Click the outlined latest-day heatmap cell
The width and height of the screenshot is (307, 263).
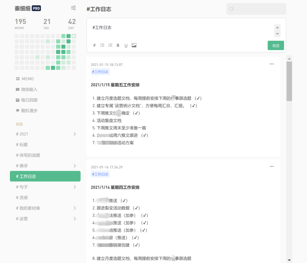click(74, 36)
